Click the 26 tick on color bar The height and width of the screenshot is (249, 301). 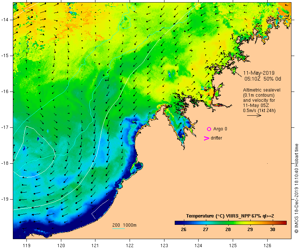pos(184,230)
